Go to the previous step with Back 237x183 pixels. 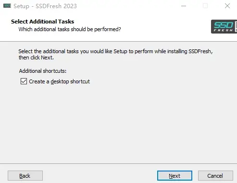point(25,176)
